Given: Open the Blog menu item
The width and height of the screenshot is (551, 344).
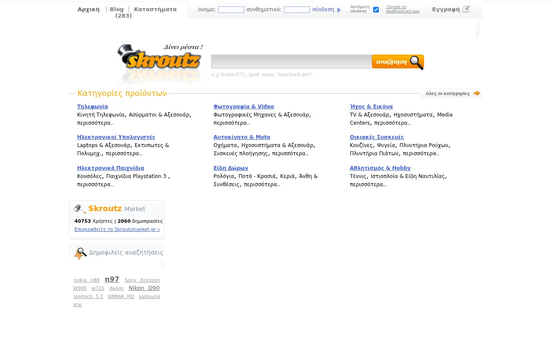Looking at the screenshot, I should point(117,9).
